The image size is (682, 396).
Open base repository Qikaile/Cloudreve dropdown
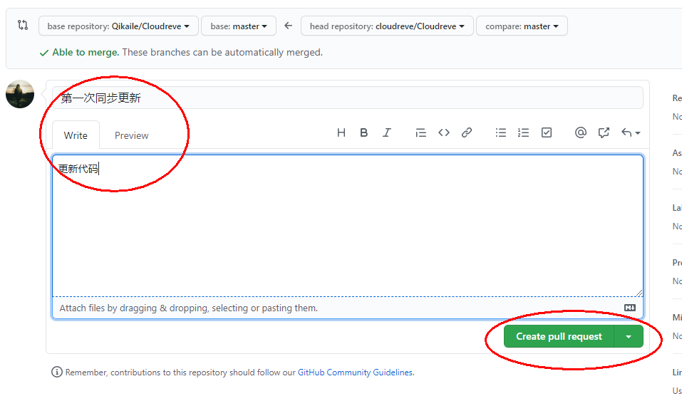click(x=118, y=26)
